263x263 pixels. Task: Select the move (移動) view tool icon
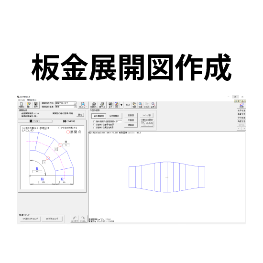pyautogui.click(x=134, y=105)
